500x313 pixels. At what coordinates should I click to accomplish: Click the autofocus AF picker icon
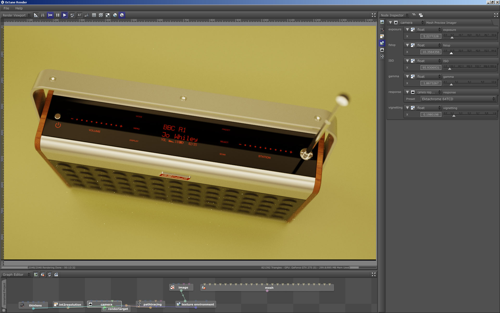pyautogui.click(x=86, y=15)
